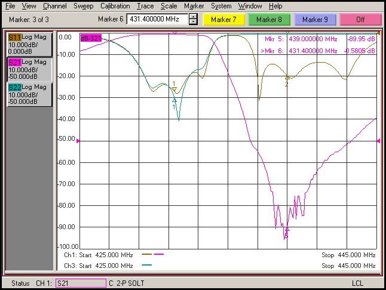Viewport: 386px width, 290px height.
Task: Turn markers Off with pink button
Action: click(360, 20)
